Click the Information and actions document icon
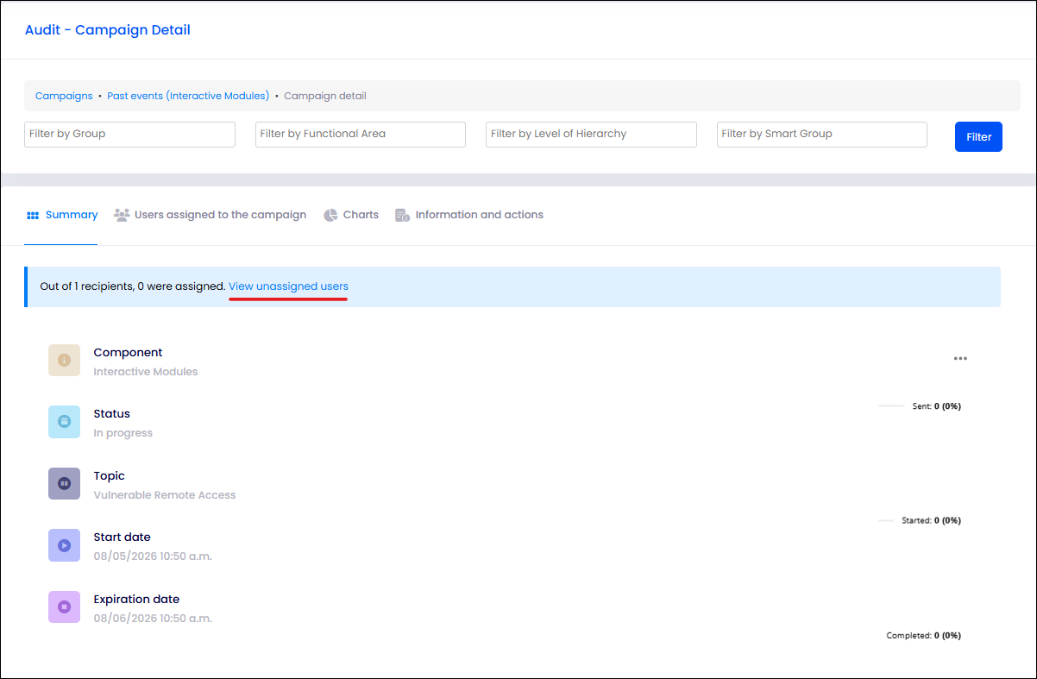The width and height of the screenshot is (1037, 679). (402, 215)
